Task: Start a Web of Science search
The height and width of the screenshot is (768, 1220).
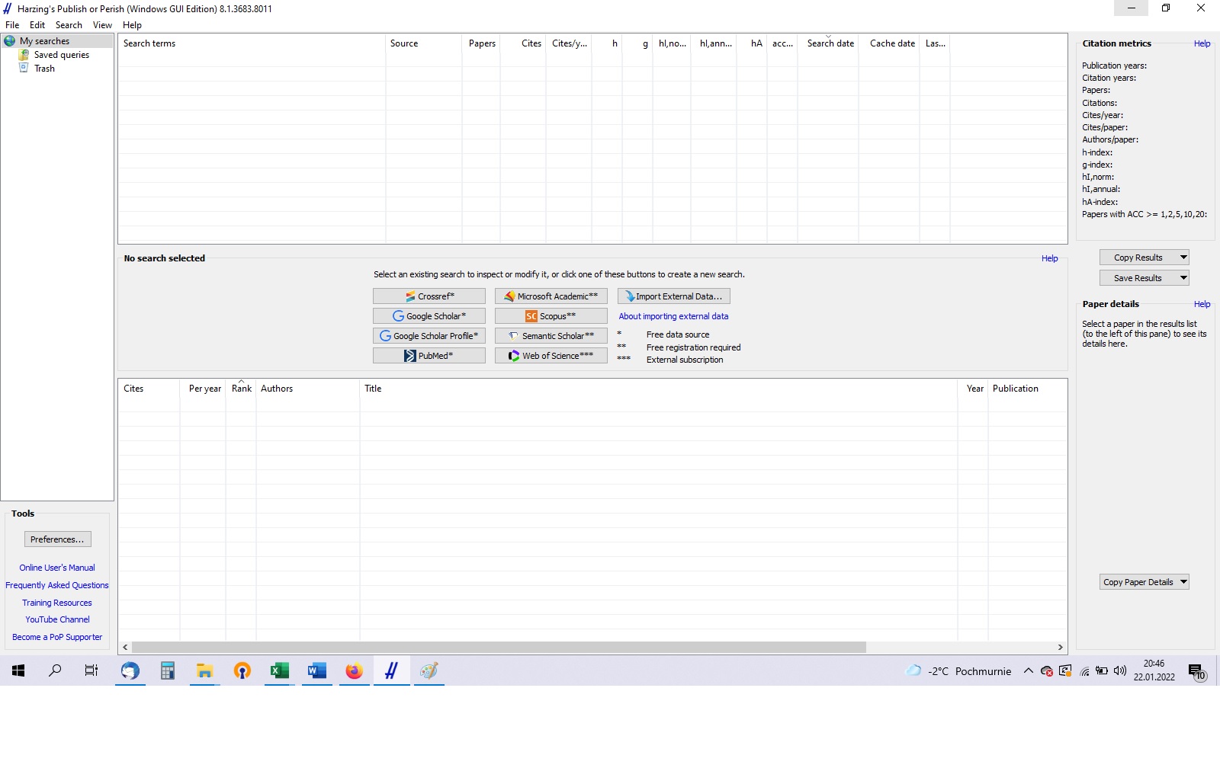Action: (x=551, y=356)
